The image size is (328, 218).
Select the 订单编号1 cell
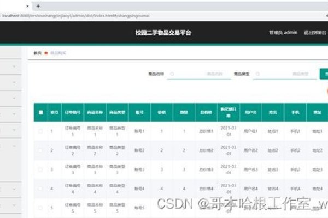tap(73, 131)
